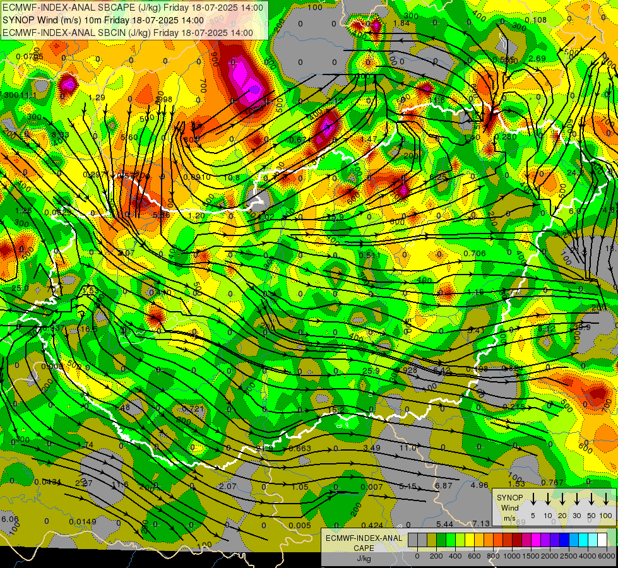
Task: Click the map value '15.2'
Action: click(x=336, y=410)
